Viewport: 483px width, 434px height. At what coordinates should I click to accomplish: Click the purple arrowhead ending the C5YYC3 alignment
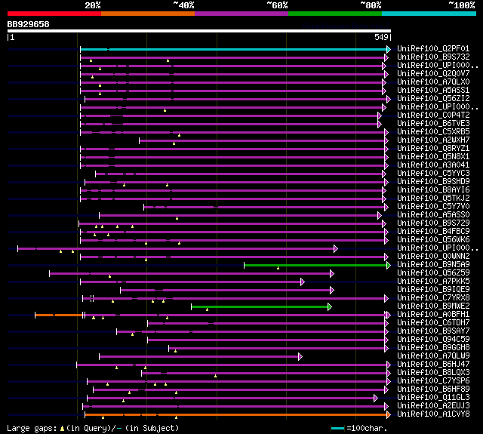click(x=384, y=174)
